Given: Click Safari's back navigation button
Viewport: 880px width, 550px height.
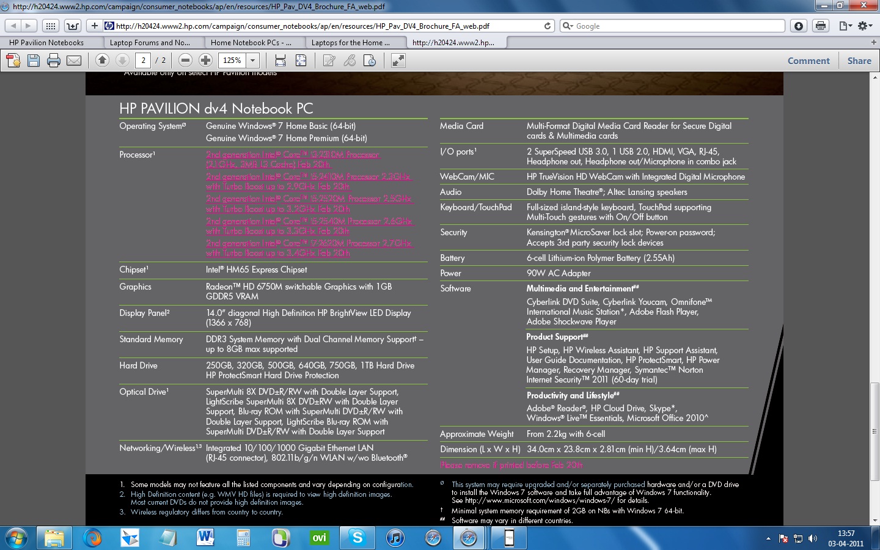Looking at the screenshot, I should [x=13, y=26].
